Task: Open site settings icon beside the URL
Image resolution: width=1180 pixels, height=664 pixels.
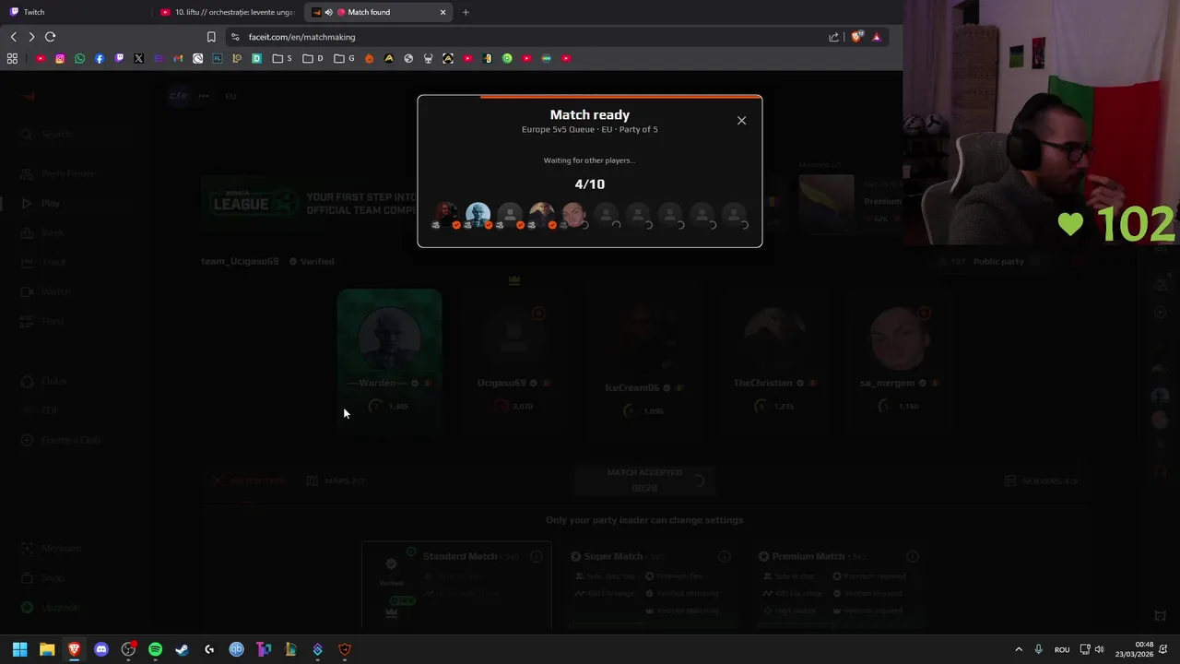Action: tap(235, 37)
